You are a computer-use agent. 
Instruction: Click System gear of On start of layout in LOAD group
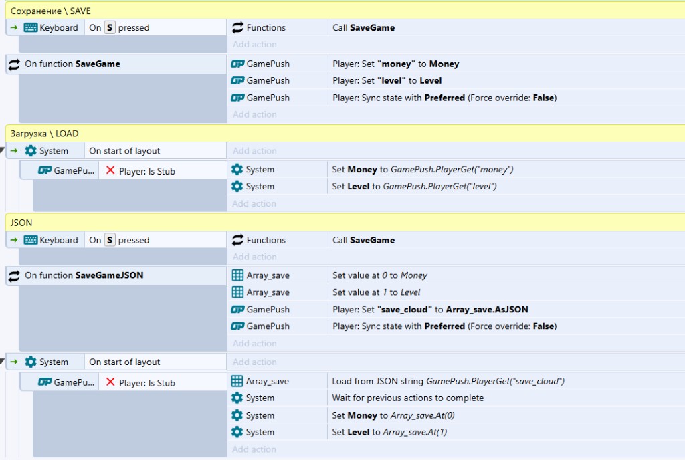coord(31,151)
